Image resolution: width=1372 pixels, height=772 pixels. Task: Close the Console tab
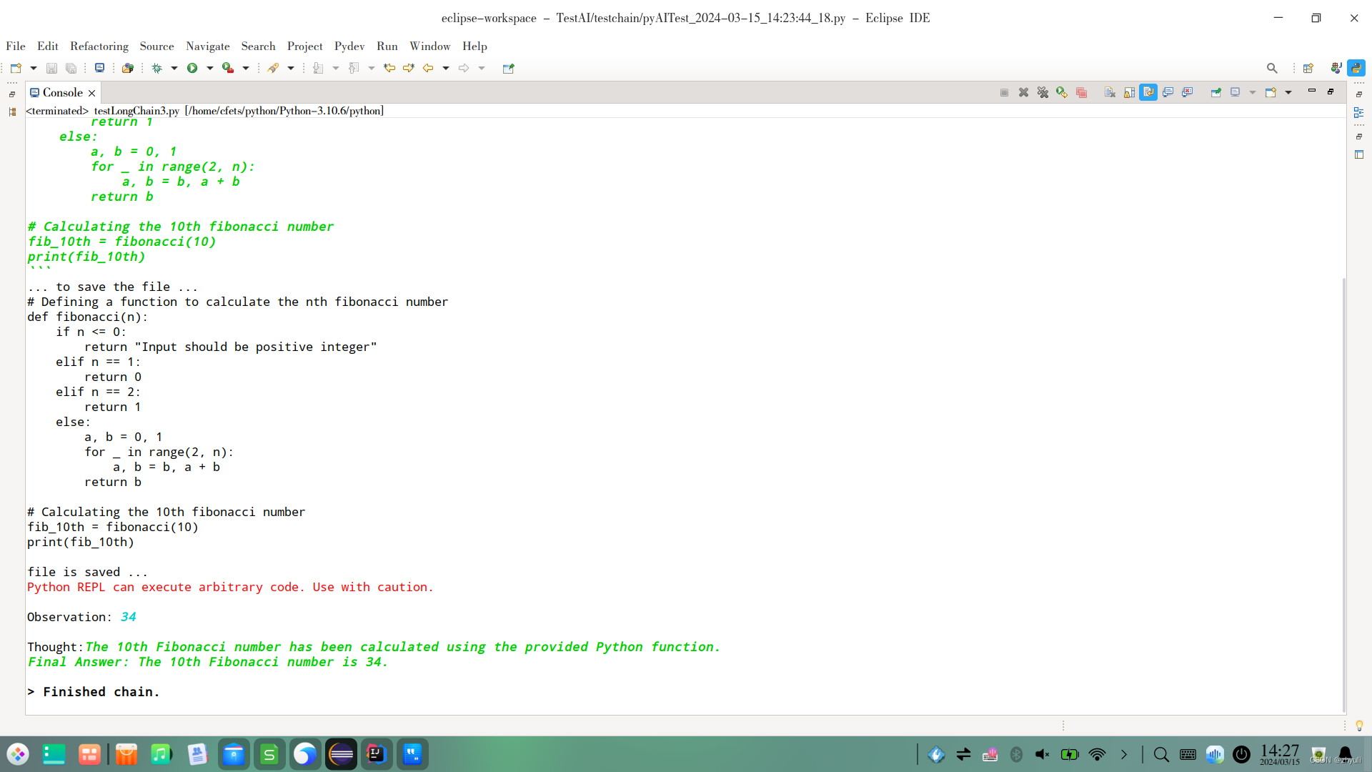click(x=92, y=93)
